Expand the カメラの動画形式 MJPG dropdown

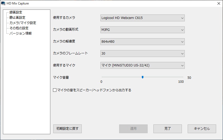(143, 30)
